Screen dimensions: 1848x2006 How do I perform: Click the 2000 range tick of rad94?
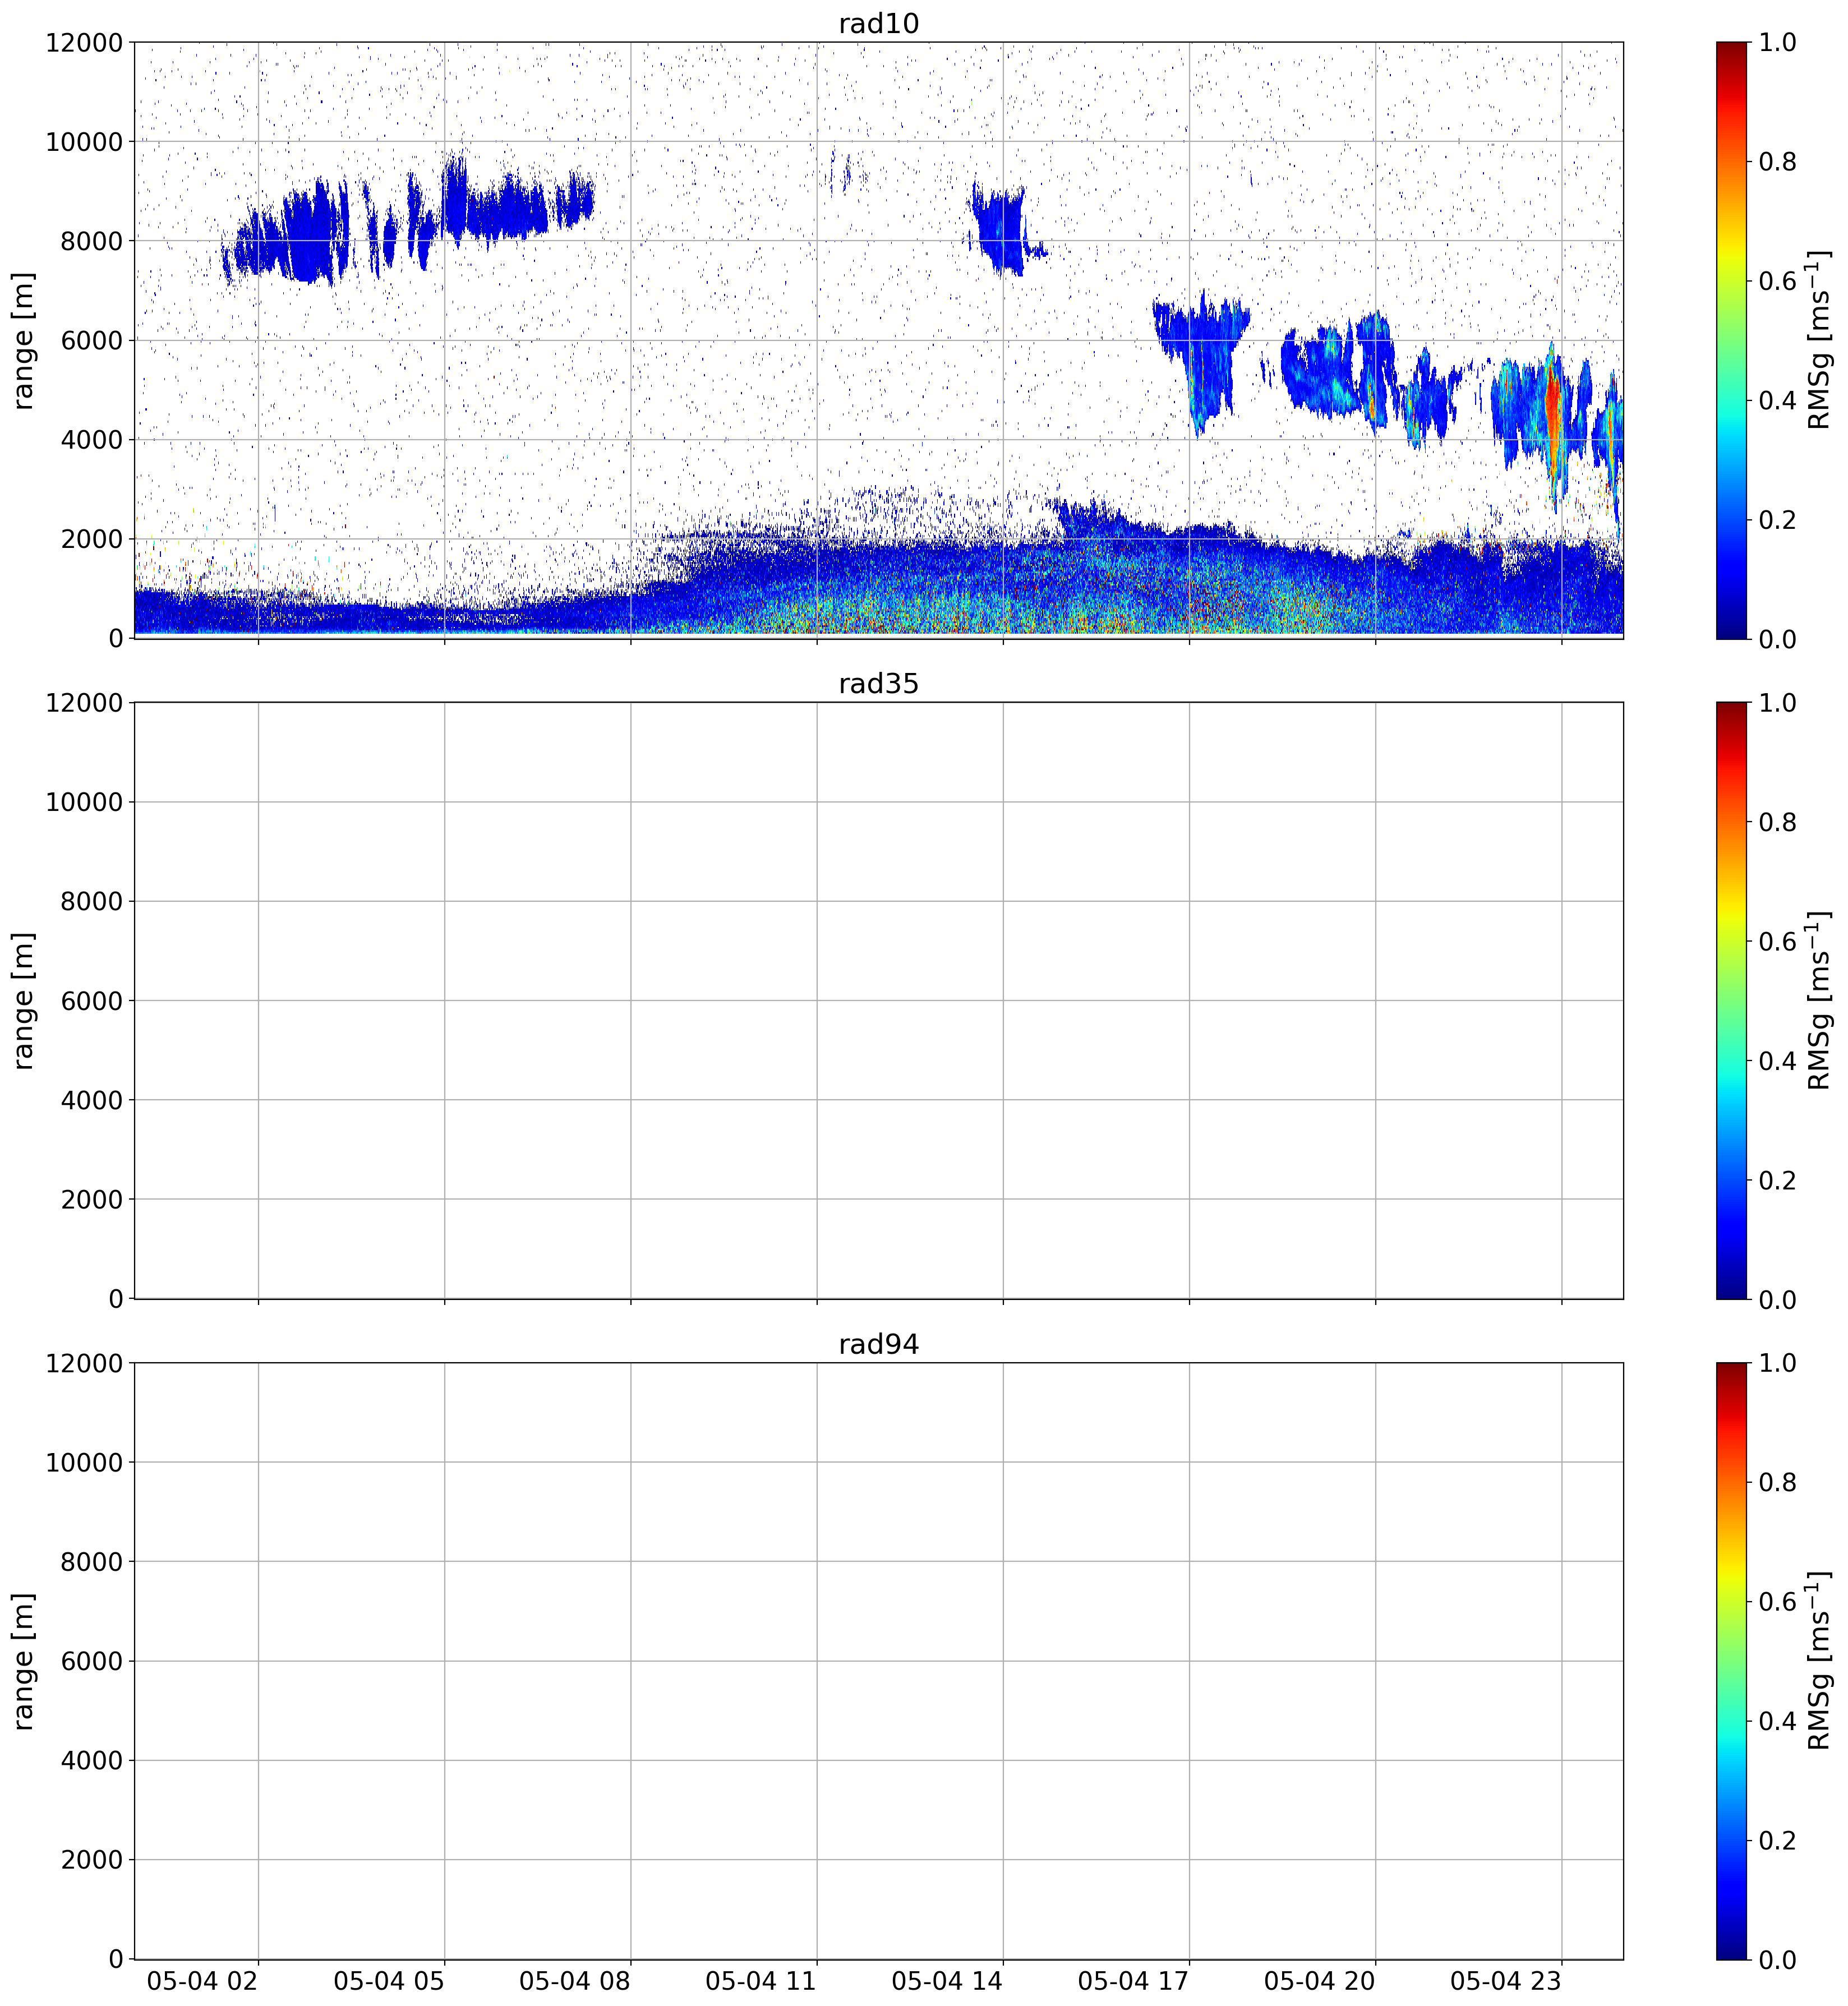(x=91, y=1860)
